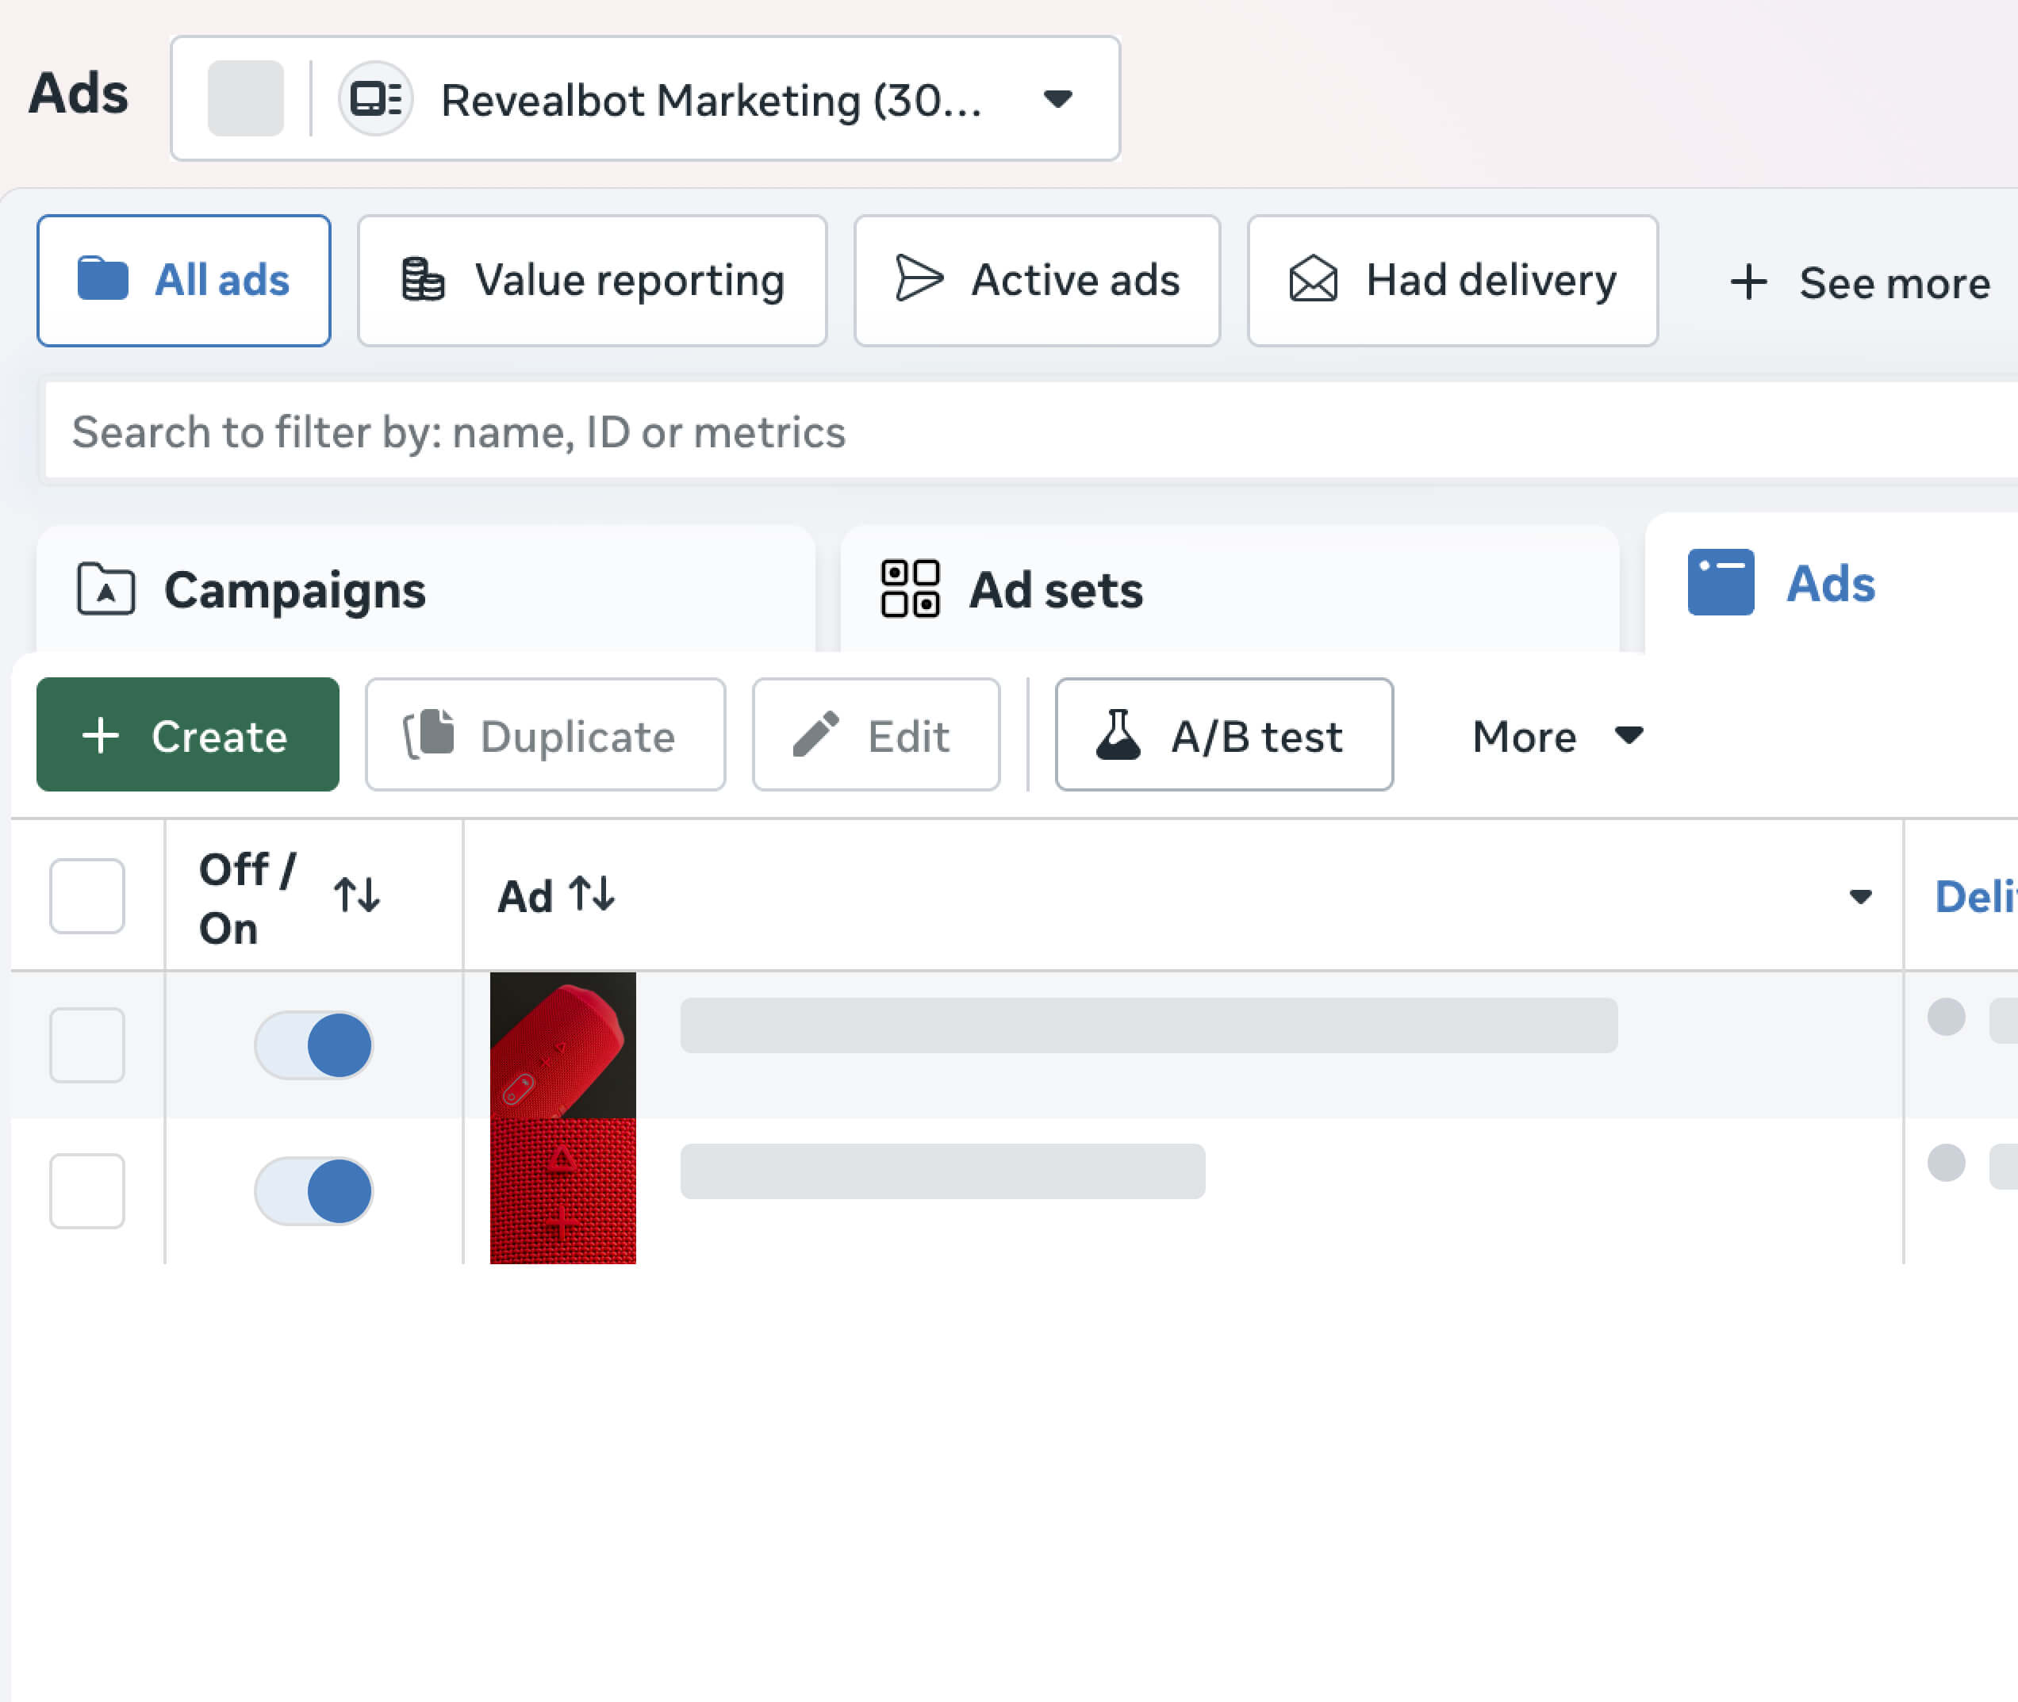2018x1702 pixels.
Task: Toggle off the first ad switch
Action: [313, 1045]
